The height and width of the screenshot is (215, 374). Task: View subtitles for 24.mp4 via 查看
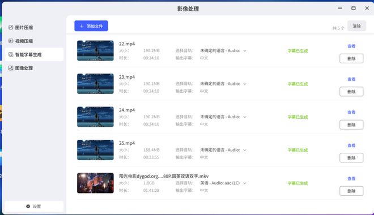[351, 113]
